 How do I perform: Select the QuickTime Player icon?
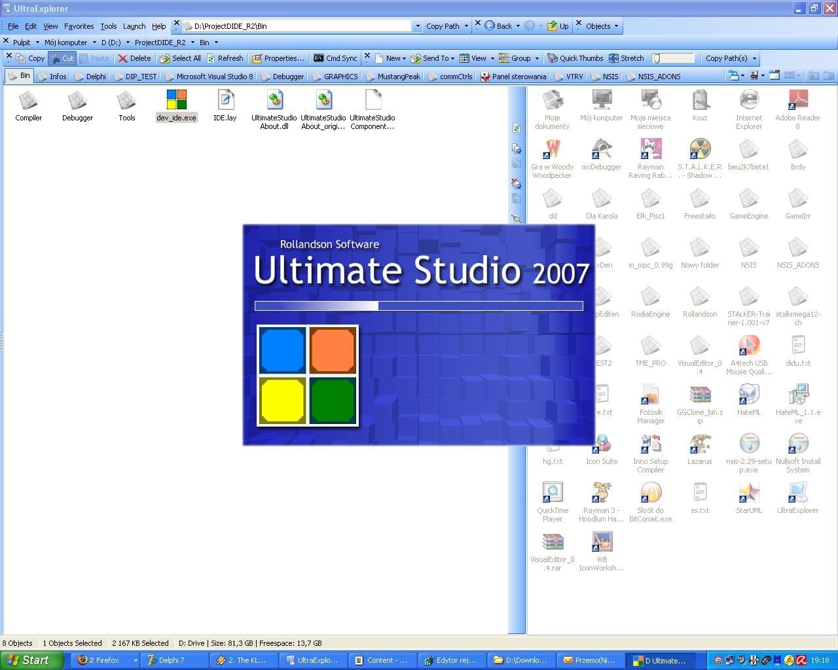coord(553,502)
